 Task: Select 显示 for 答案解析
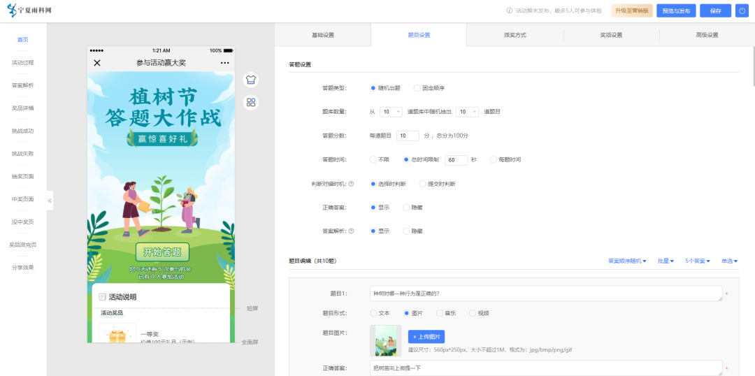click(373, 231)
